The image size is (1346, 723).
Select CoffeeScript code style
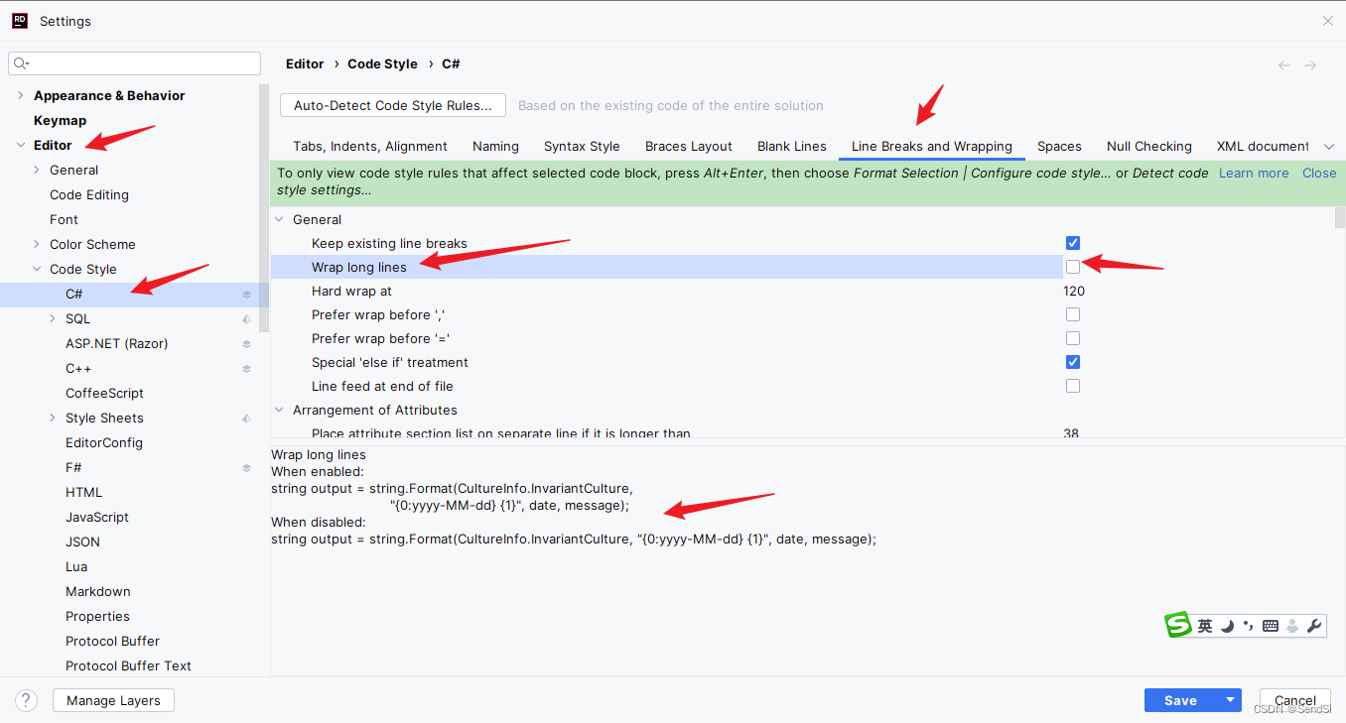coord(104,393)
